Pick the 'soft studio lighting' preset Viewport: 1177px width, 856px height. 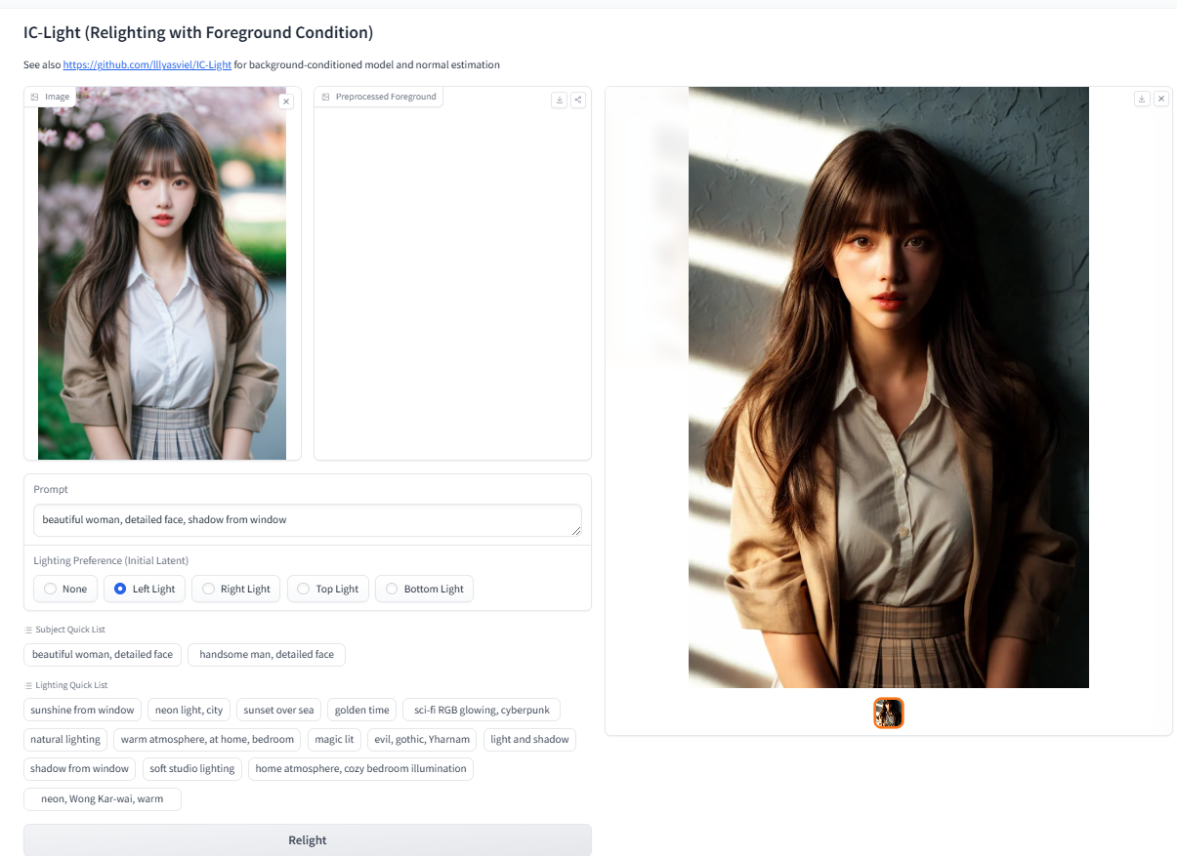[x=192, y=768]
